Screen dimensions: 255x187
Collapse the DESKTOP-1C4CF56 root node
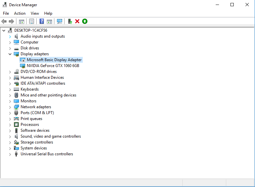click(4, 30)
